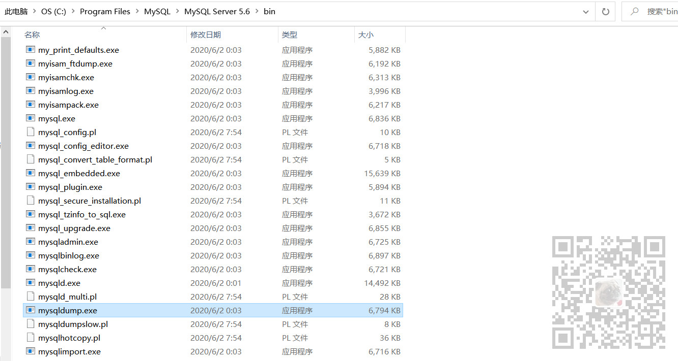Click the mysql_upgrade.exe application icon

pyautogui.click(x=31, y=228)
